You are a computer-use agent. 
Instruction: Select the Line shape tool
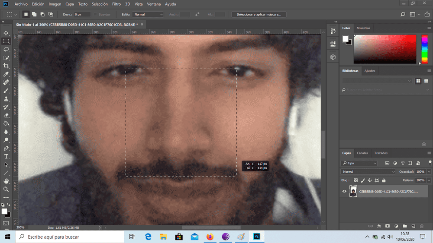(x=6, y=173)
